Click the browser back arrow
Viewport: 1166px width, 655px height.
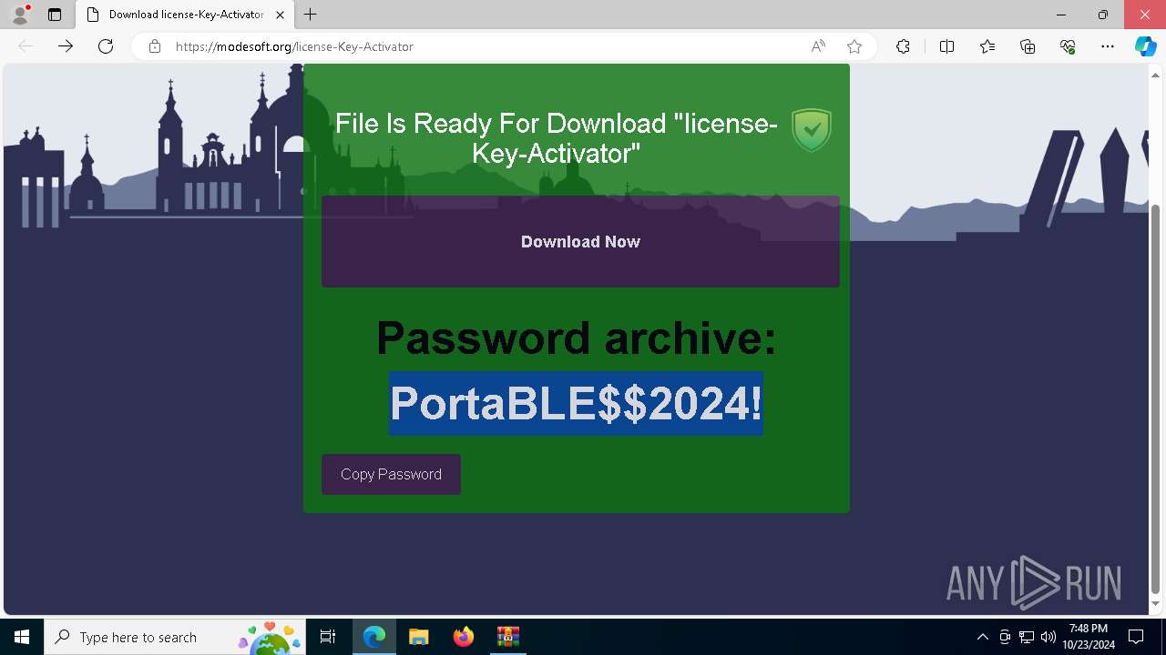[26, 46]
